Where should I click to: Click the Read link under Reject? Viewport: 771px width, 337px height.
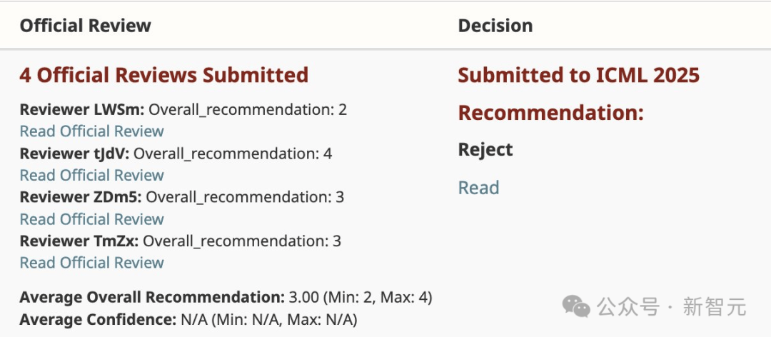[478, 188]
